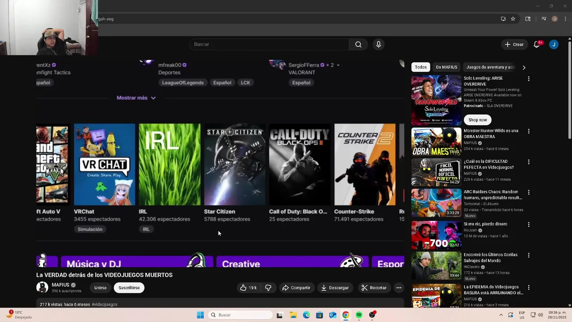Activate voice search microphone

[379, 44]
